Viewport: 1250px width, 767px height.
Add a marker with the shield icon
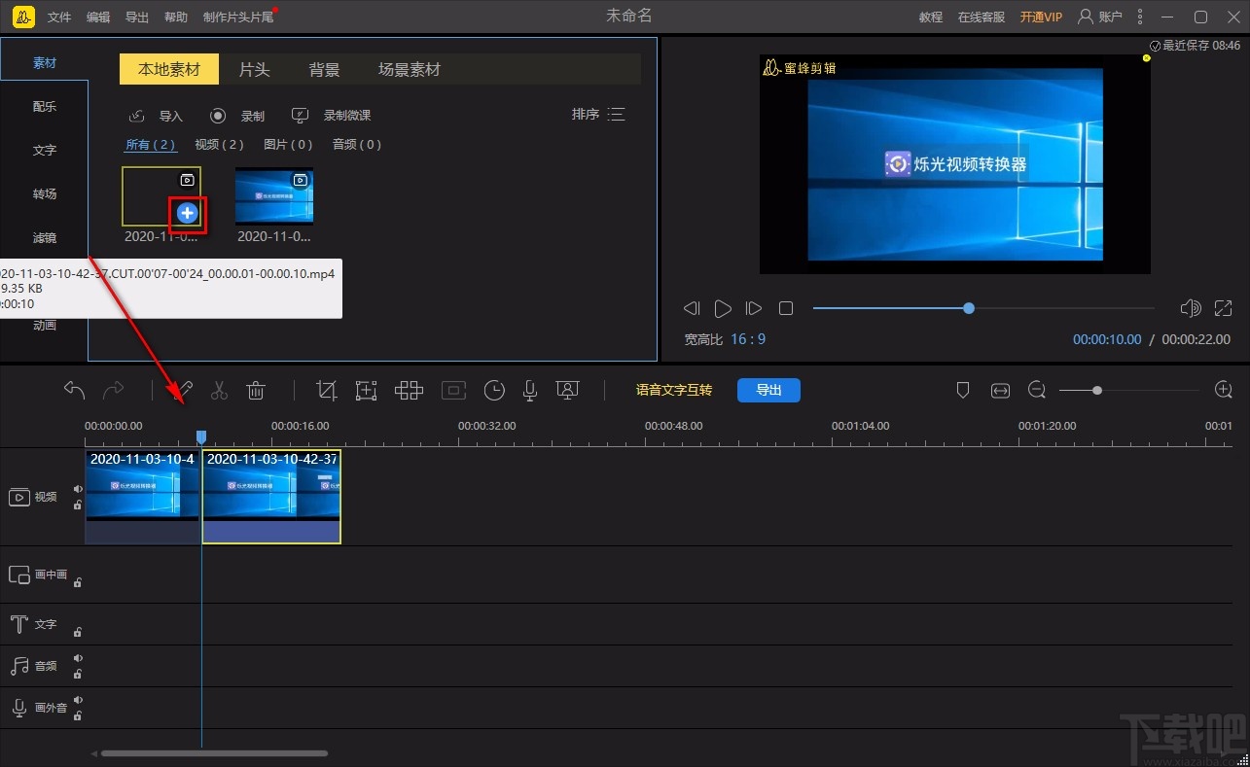pos(963,391)
